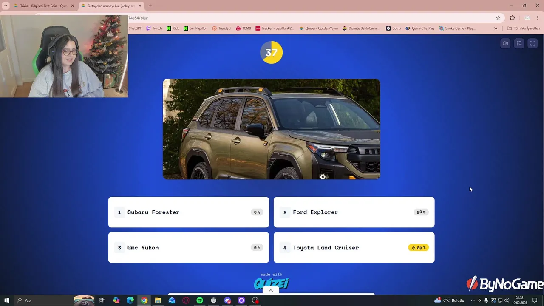The image size is (544, 306).
Task: Open the Quizei - Quizler-Yayın bookmark
Action: (x=318, y=28)
